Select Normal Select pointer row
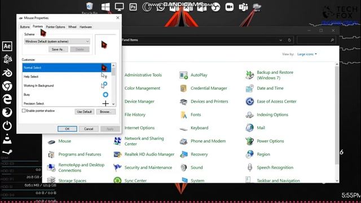361x203 pixels. pyautogui.click(x=67, y=68)
